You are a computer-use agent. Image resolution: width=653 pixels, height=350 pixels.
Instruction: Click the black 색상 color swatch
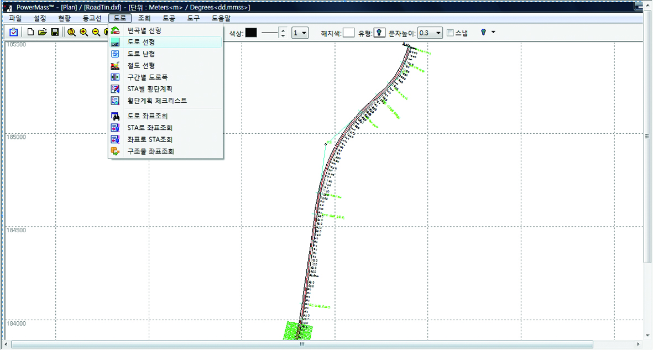252,33
